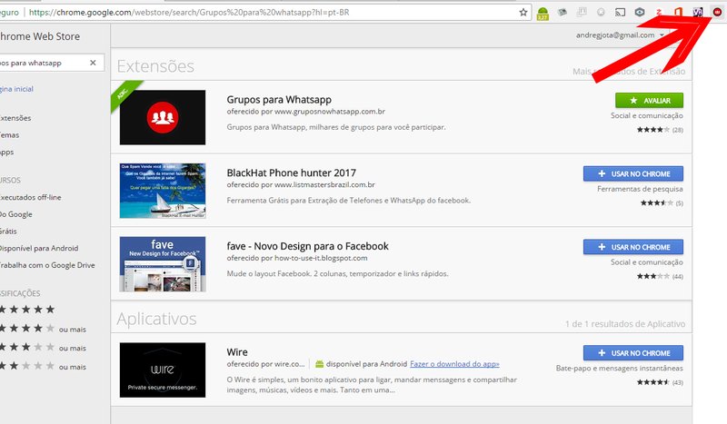
Task: Click the gray cube extension icon beside 3.27
Action: (562, 13)
